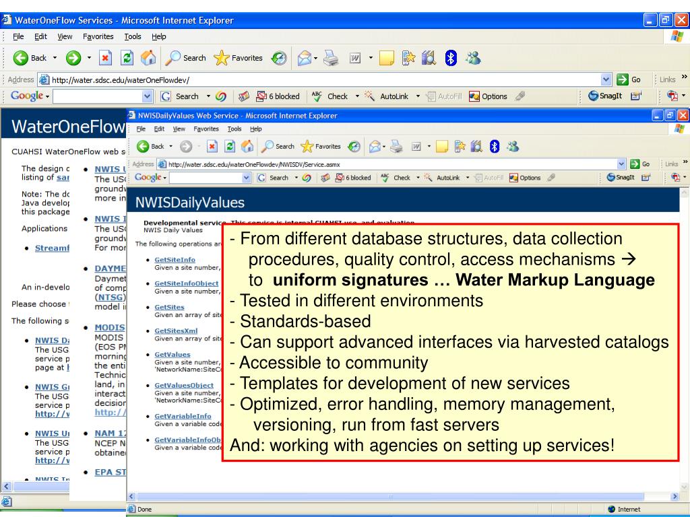Open File menu in WaterOneFlow Services window
690x517 pixels.
coord(18,36)
